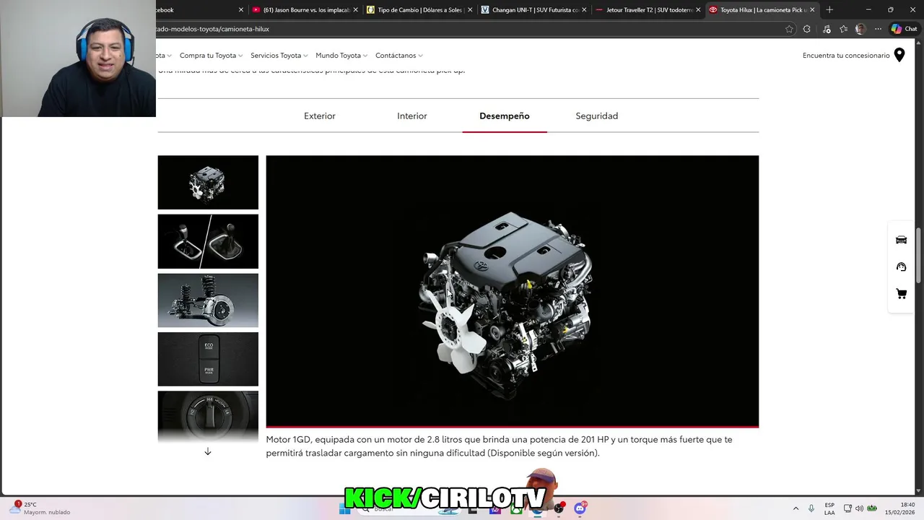924x520 pixels.
Task: Open the browser profile avatar
Action: coord(860,29)
